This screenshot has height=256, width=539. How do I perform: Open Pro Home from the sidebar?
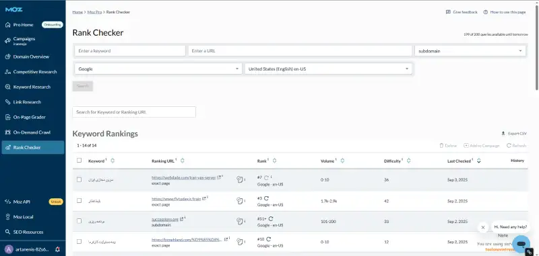tap(23, 25)
